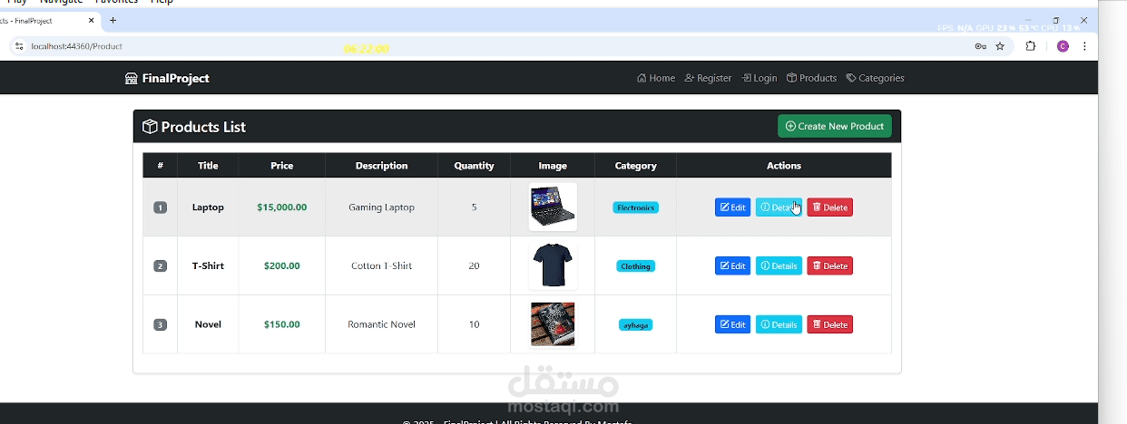Image resolution: width=1127 pixels, height=424 pixels.
Task: View Details of the Novel product
Action: [779, 324]
